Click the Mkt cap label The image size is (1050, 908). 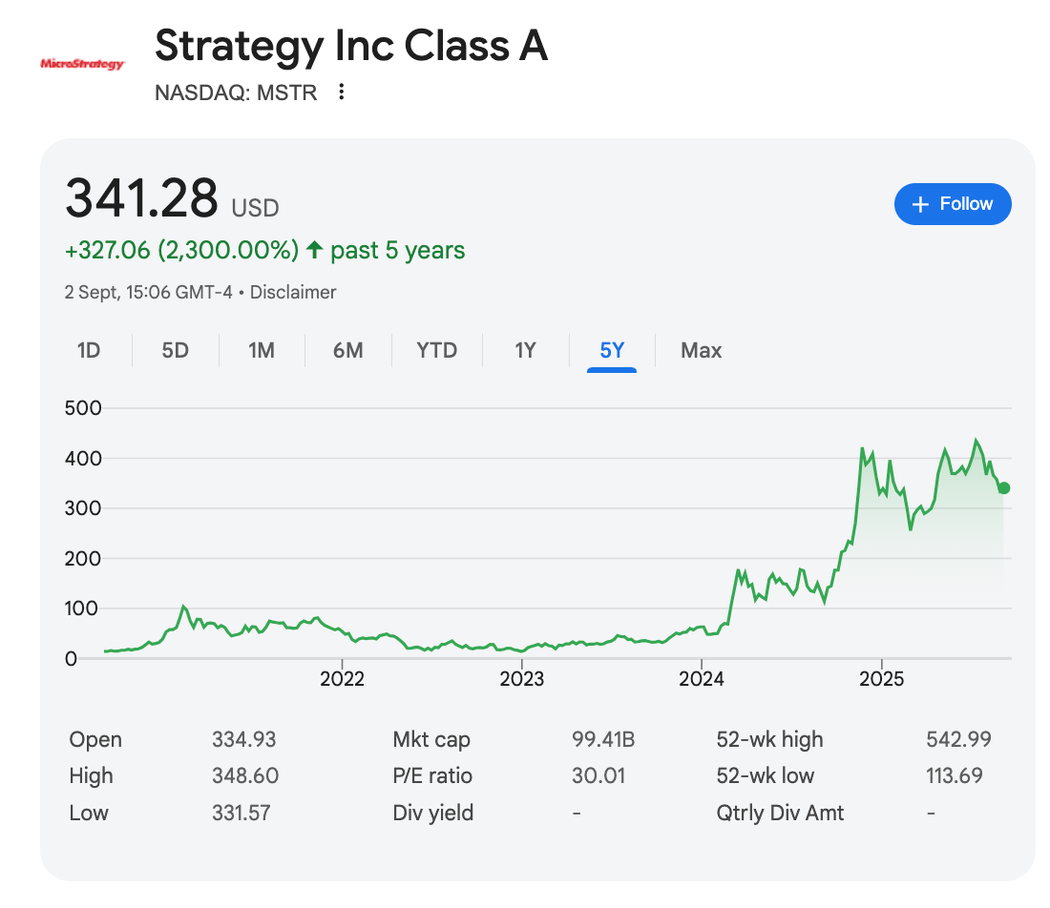(431, 739)
